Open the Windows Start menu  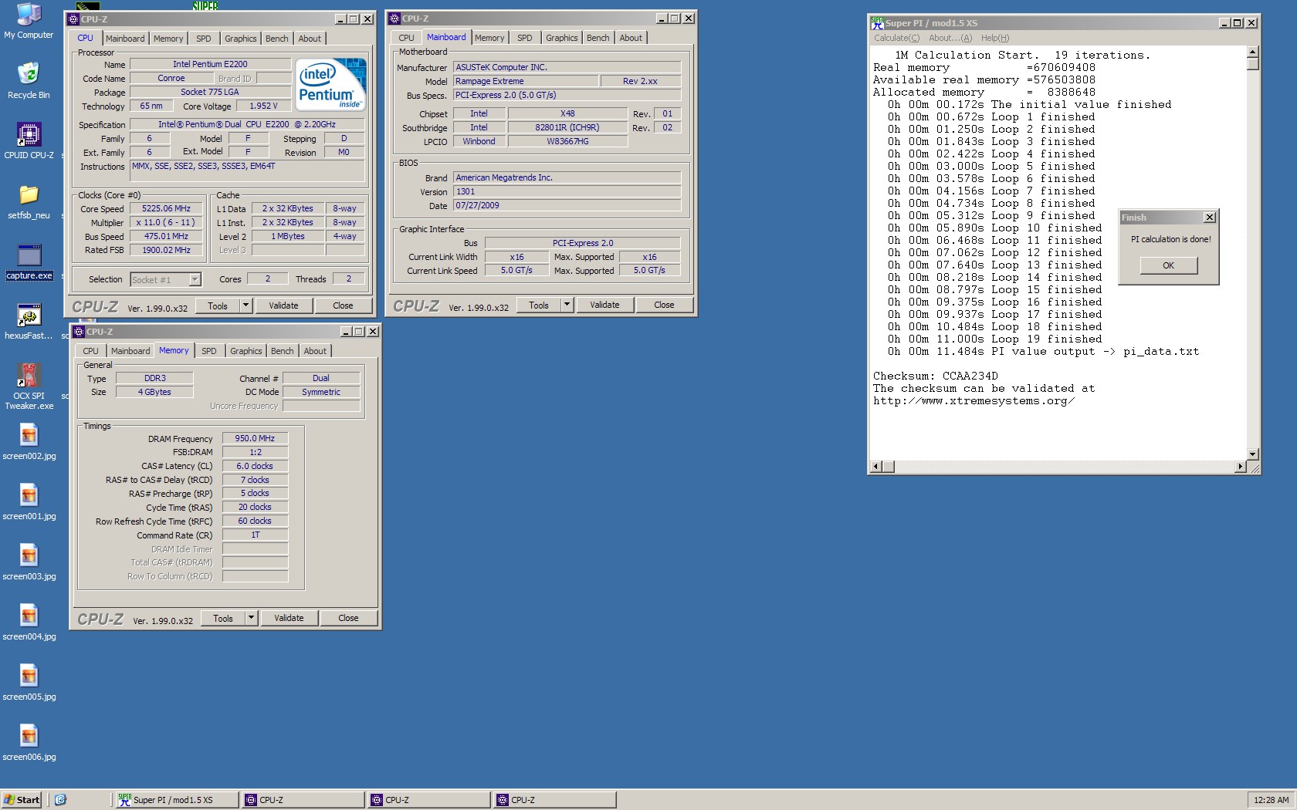[22, 800]
